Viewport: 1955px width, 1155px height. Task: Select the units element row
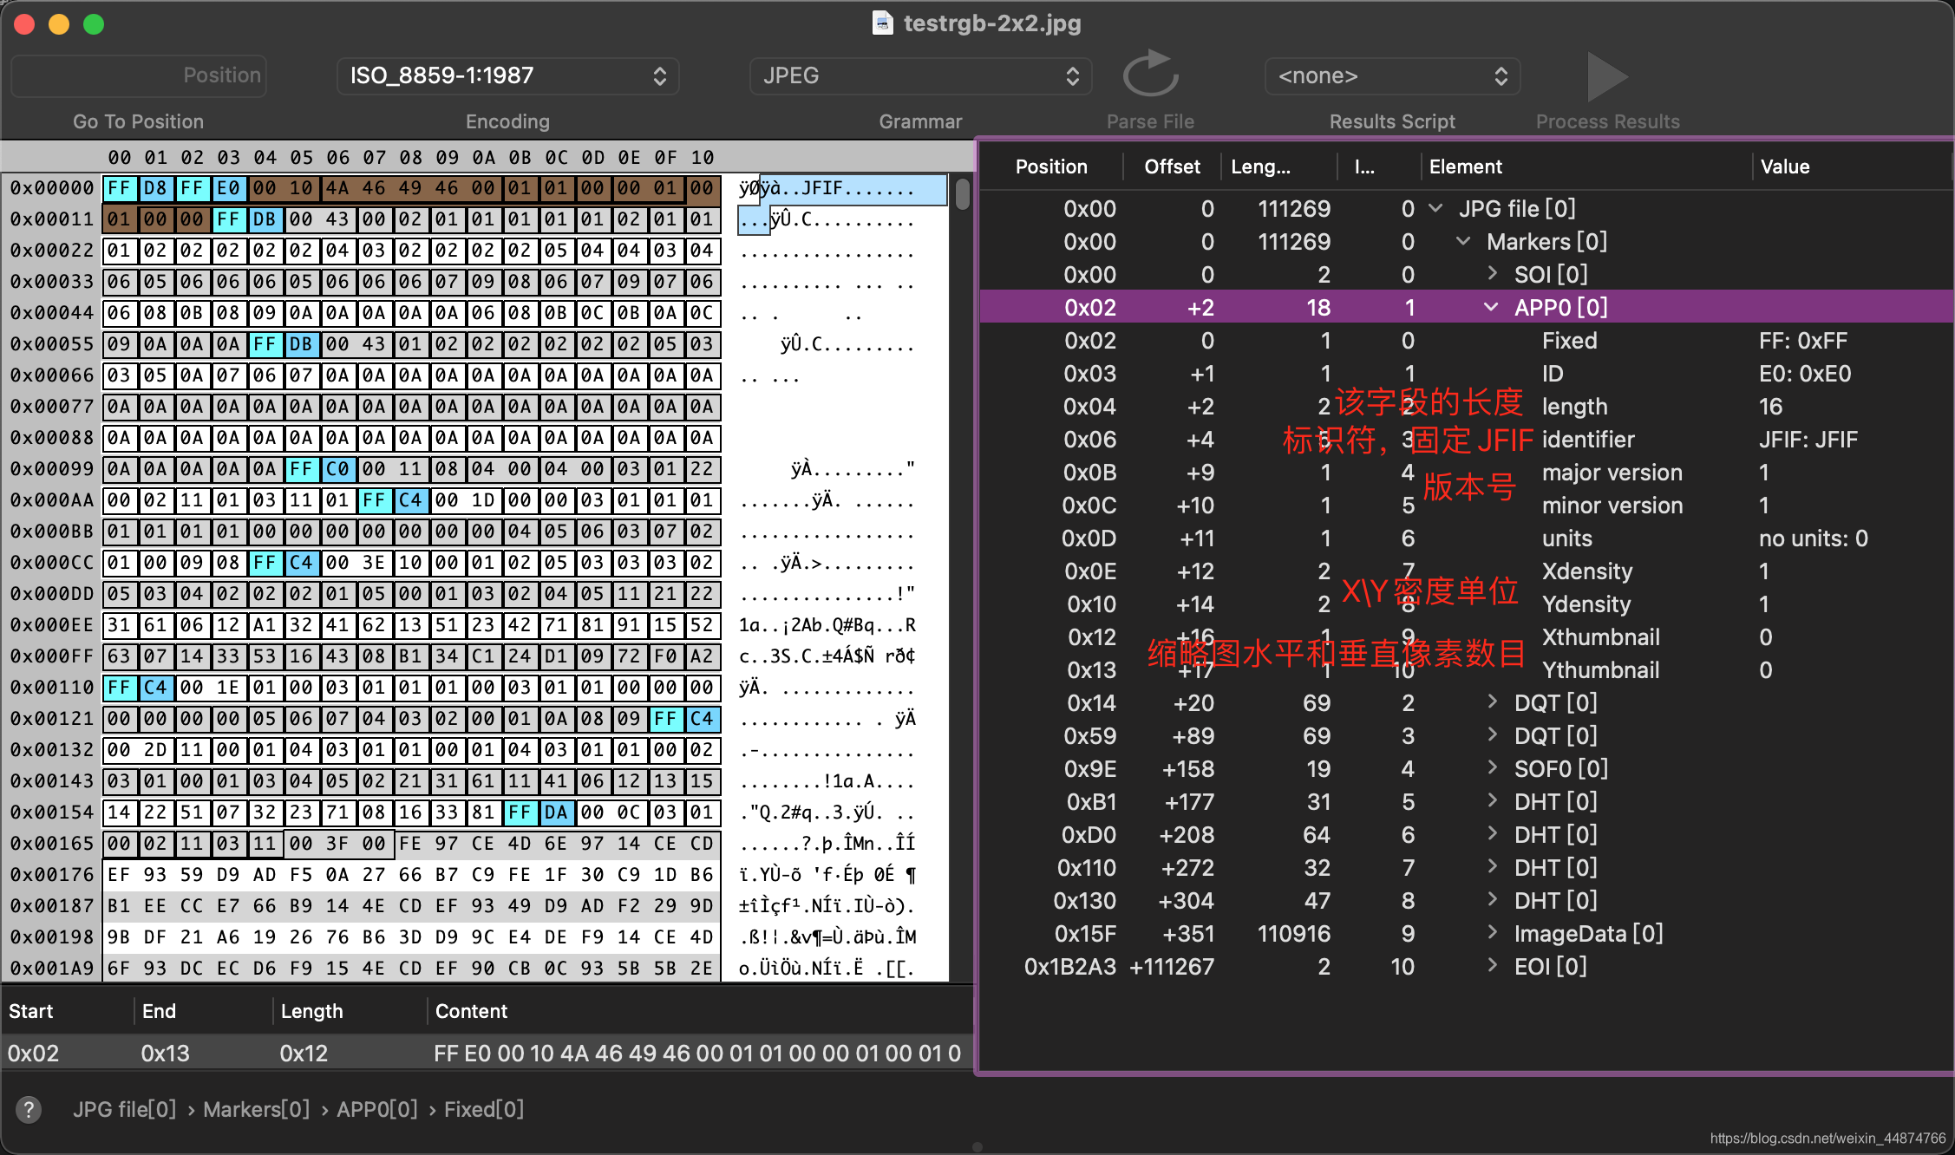[x=1466, y=538]
